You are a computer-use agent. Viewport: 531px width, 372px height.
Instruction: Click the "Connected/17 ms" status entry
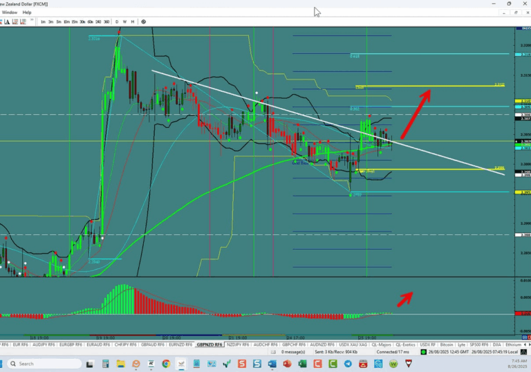[393, 352]
